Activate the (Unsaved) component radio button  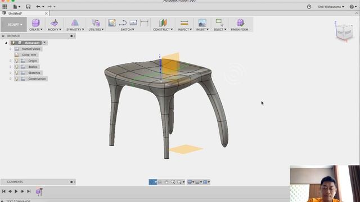click(44, 43)
